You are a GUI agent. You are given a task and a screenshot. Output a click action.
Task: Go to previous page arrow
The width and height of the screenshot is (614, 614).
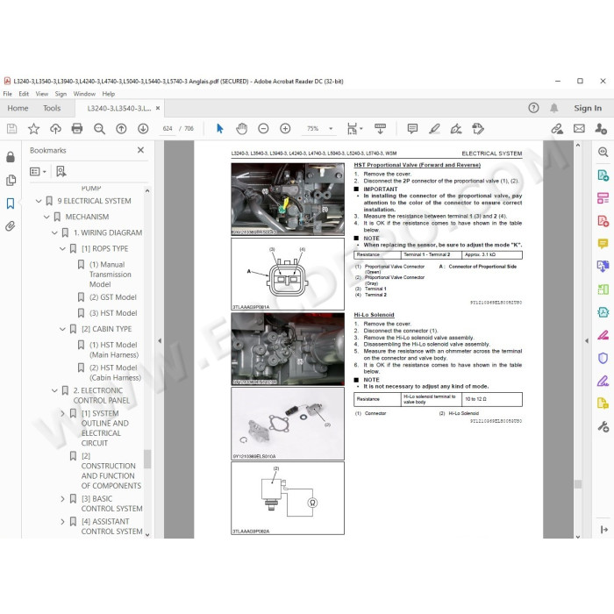pos(121,128)
